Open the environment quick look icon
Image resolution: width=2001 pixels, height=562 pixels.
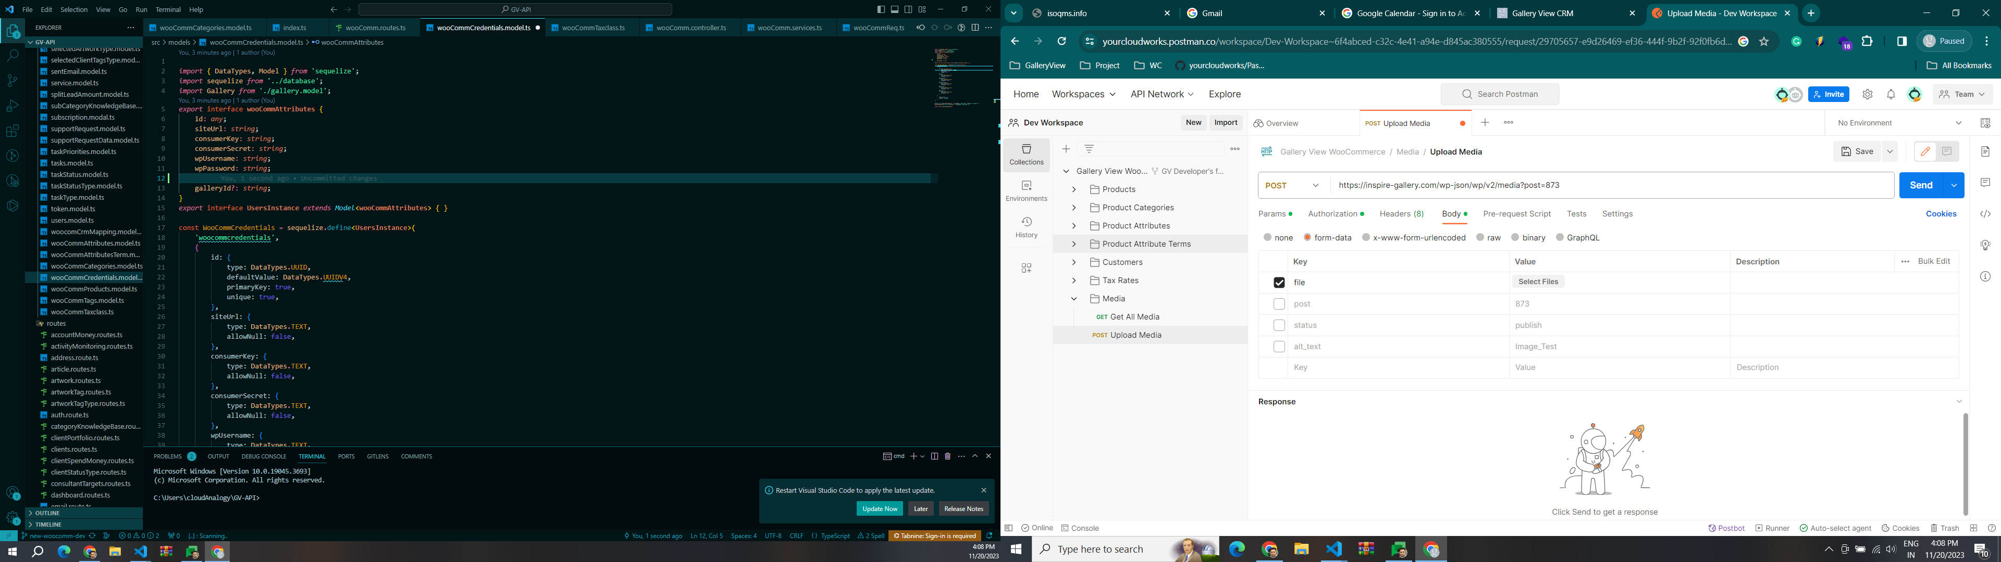pos(1985,123)
